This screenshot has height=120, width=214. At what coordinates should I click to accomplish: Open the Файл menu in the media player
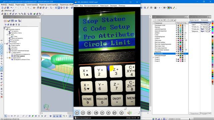pos(76,6)
